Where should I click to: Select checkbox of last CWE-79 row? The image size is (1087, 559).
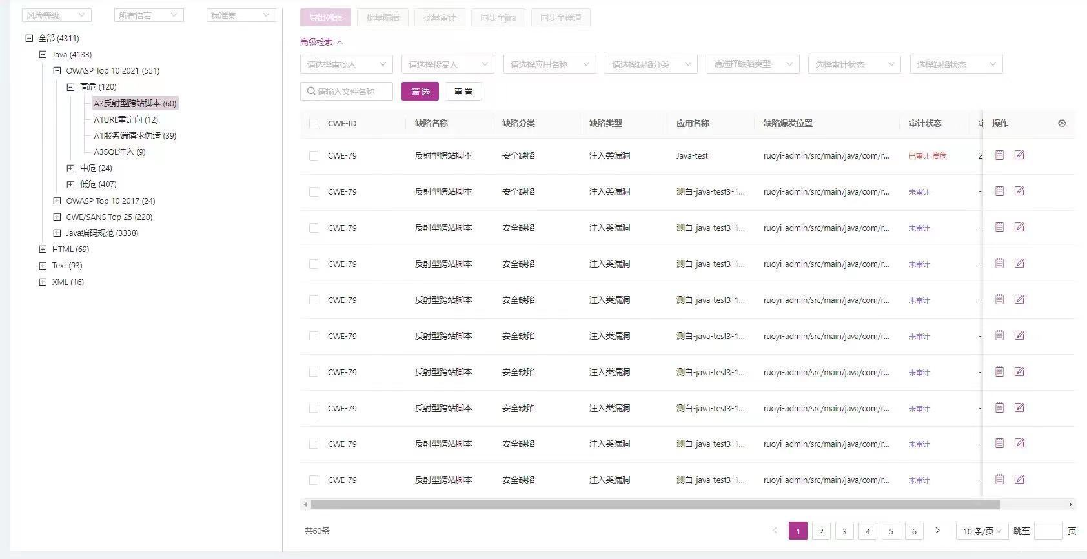point(314,480)
